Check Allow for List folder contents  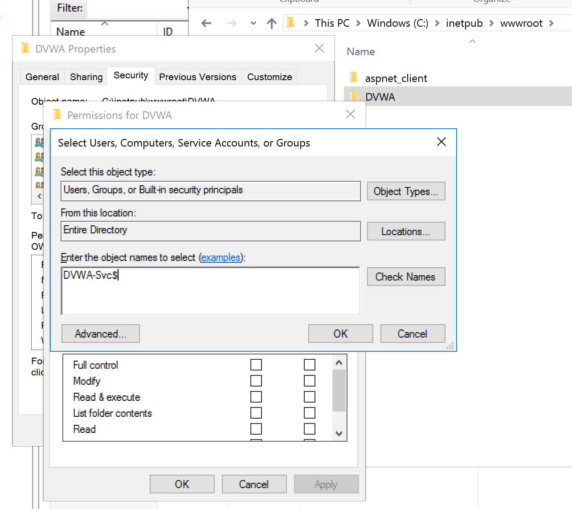256,413
